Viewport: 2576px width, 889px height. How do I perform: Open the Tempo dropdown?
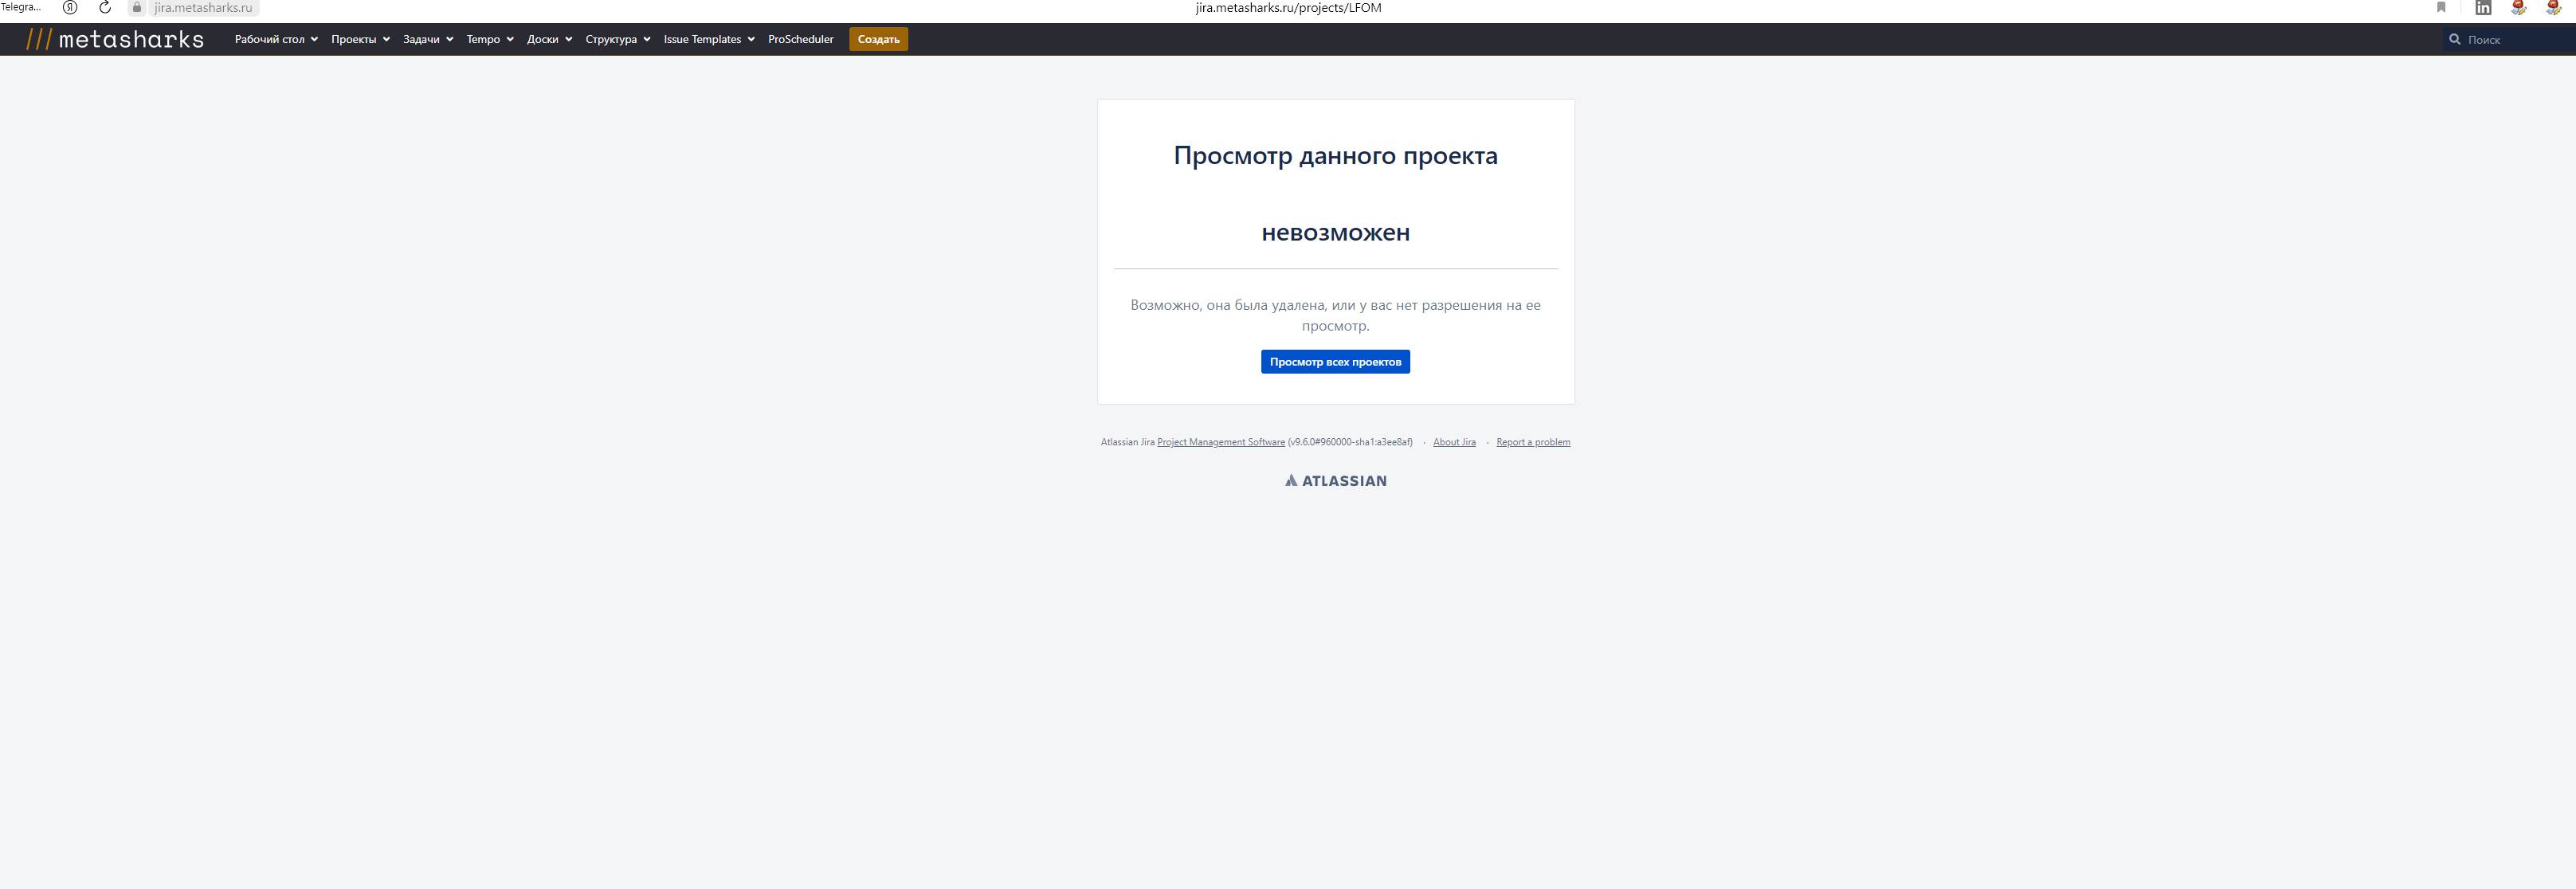coord(490,39)
